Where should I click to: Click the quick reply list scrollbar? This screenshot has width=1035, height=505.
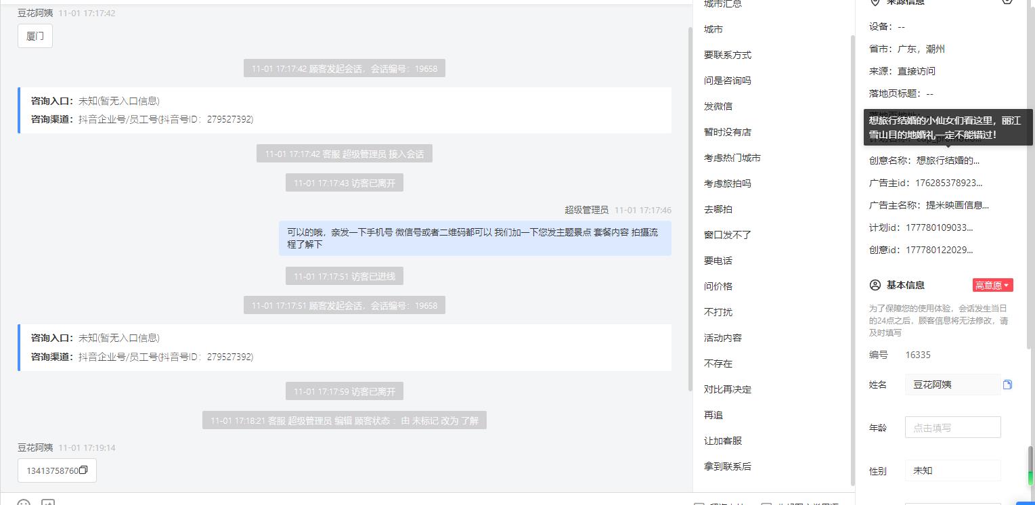coord(852,261)
